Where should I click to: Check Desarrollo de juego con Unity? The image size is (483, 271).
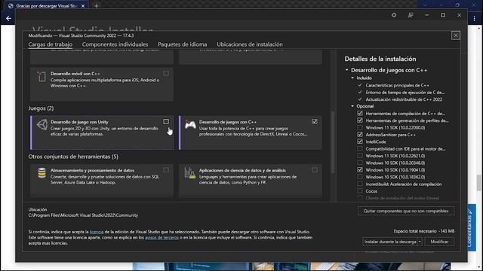point(166,122)
